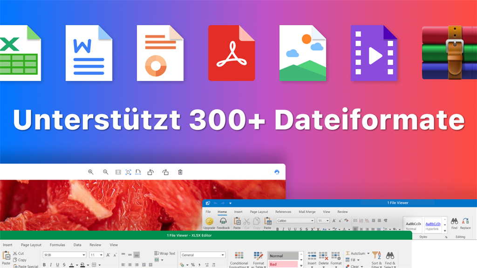477x268 pixels.
Task: Click Copy in the XLSX Editor clipboard group
Action: (20, 260)
